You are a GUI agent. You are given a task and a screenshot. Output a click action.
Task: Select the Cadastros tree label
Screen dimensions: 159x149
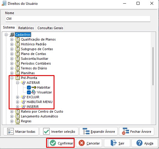(x=23, y=35)
